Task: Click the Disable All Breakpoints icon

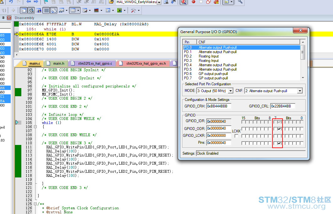Action: tap(208, 2)
